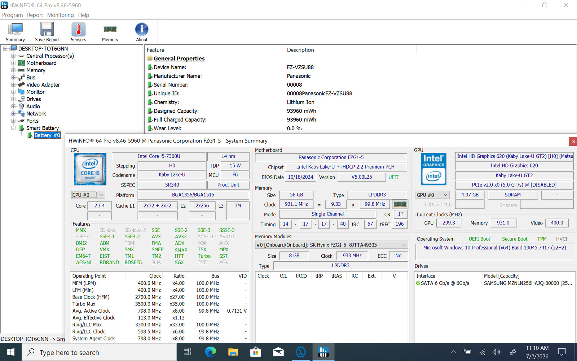Click the 56 GB memory size value
The image size is (577, 361).
[x=296, y=195]
